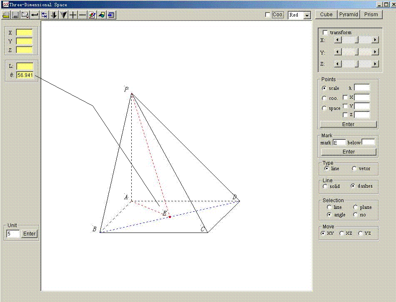
Task: Click the Y coordinate yellow field
Action: (25, 41)
